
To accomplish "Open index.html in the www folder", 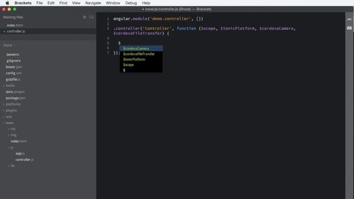I will point(18,142).
